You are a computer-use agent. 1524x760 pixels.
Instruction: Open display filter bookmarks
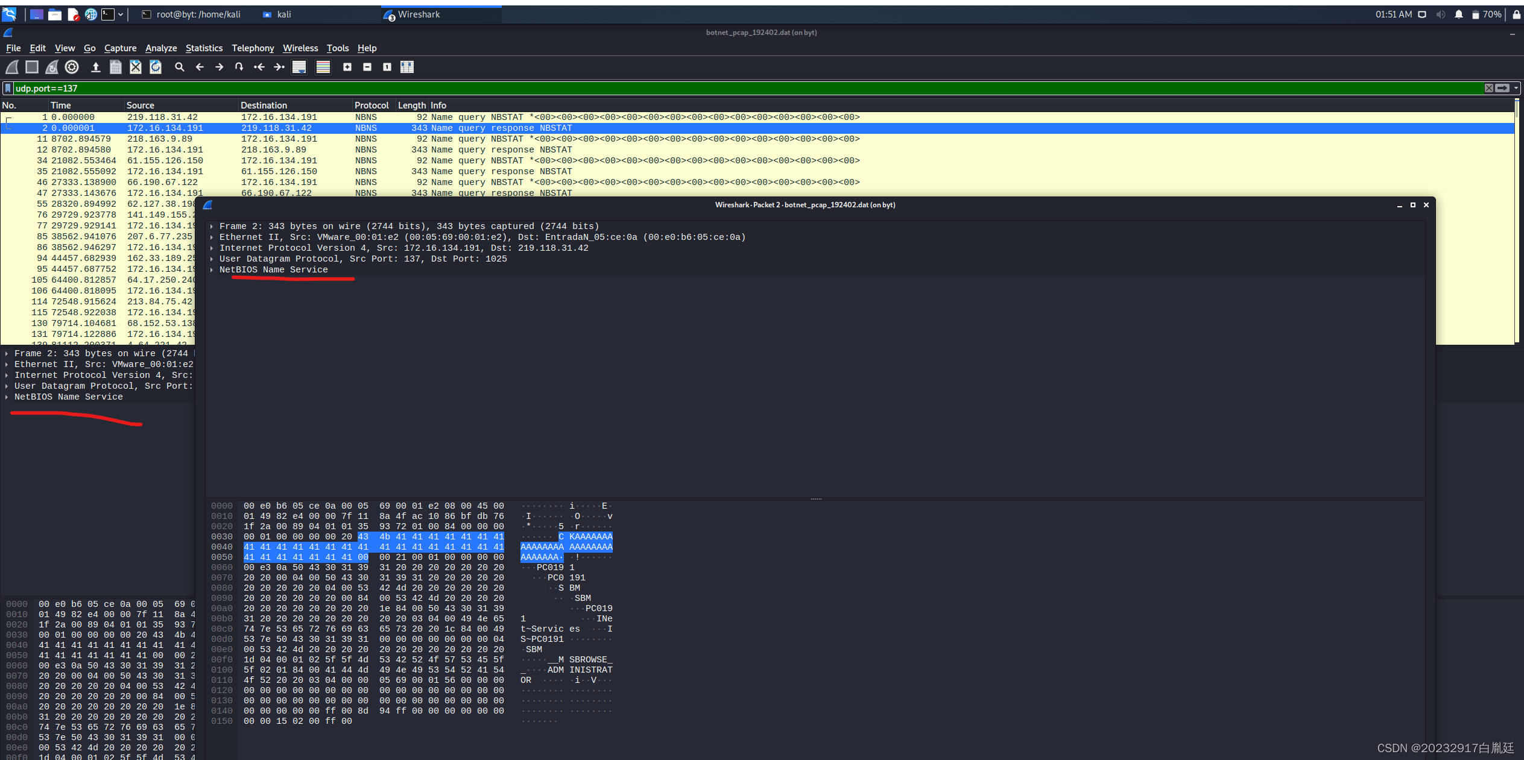tap(8, 88)
